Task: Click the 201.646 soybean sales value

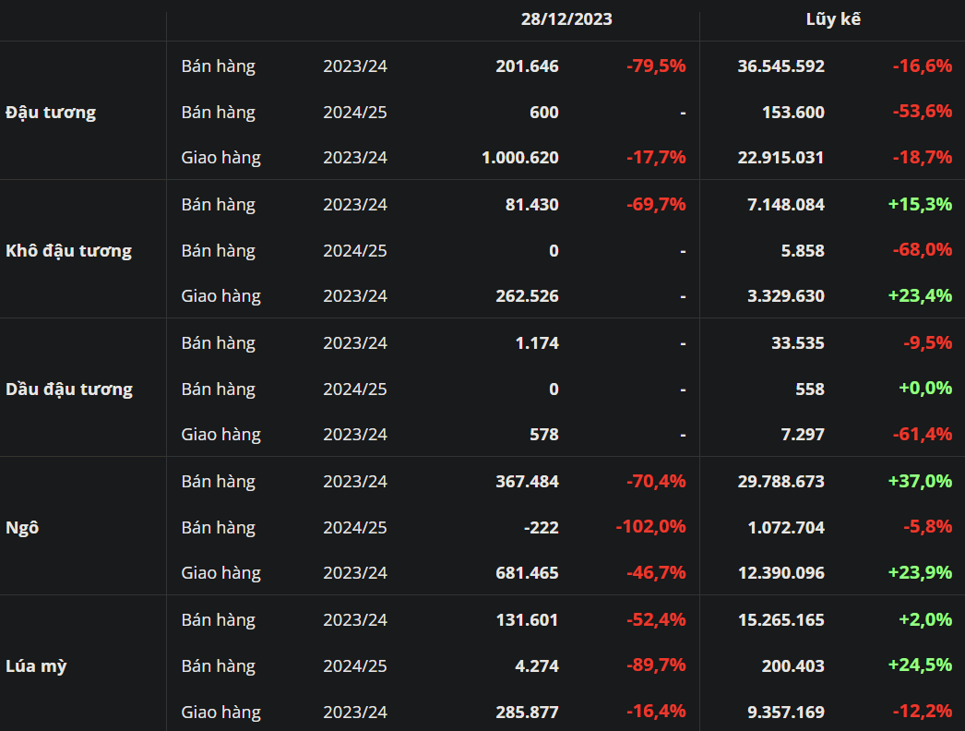Action: coord(527,66)
